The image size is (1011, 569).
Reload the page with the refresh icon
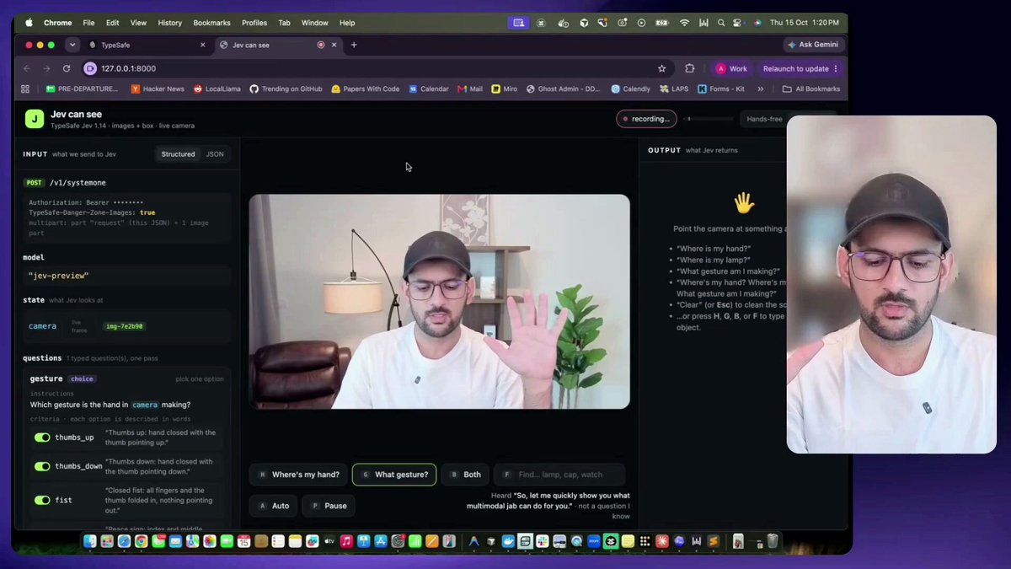(67, 68)
